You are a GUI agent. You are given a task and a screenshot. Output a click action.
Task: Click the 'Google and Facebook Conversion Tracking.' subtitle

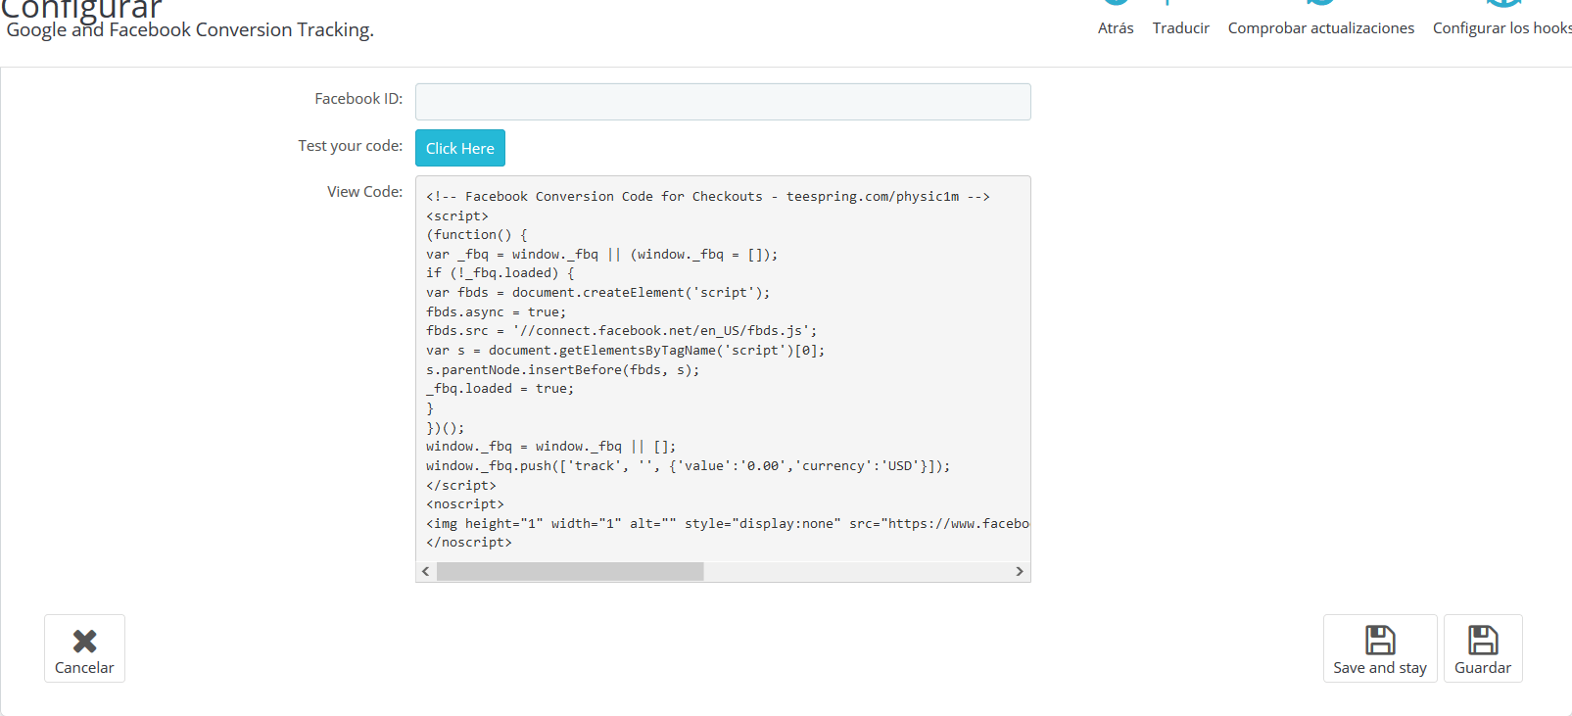190,29
